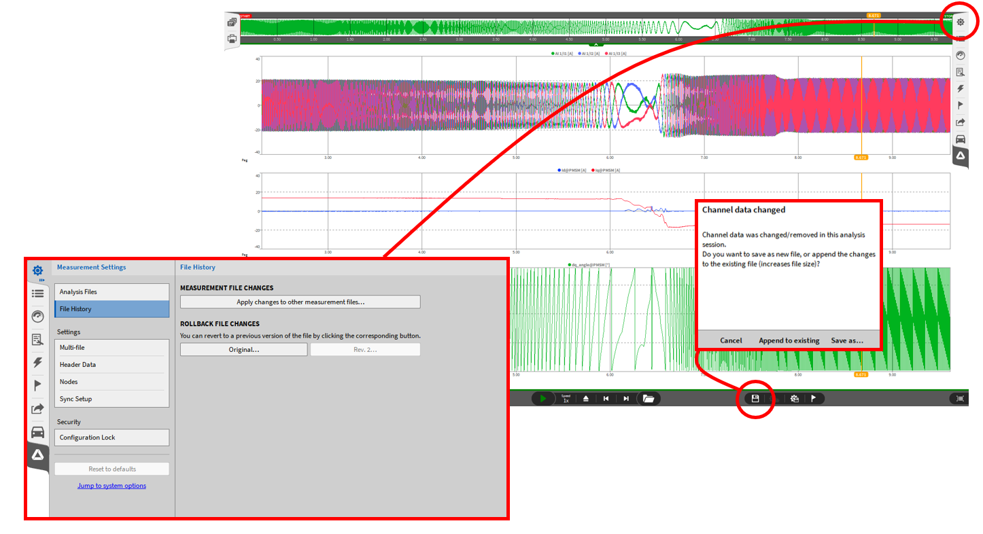Click the orange 8.671 cursor marker in overview
983x534 pixels.
click(873, 15)
